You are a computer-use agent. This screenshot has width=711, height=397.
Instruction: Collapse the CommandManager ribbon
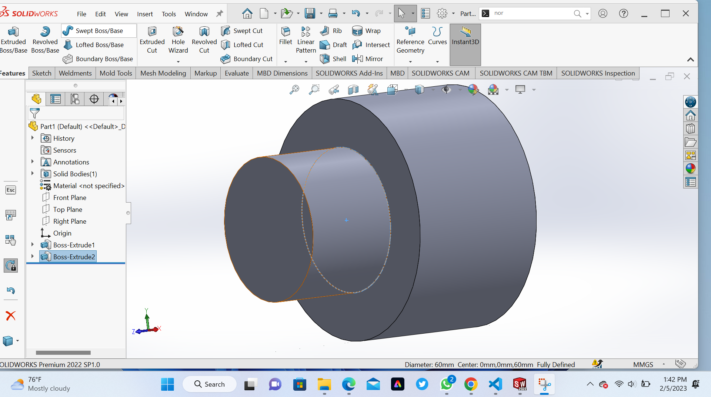pos(691,60)
